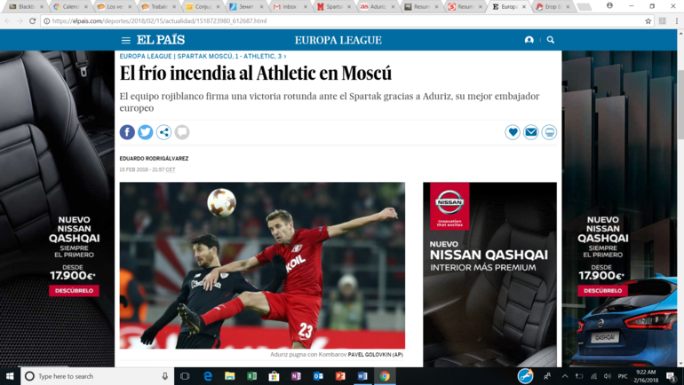The height and width of the screenshot is (385, 684).
Task: Open PowerPoint from the taskbar
Action: click(340, 376)
